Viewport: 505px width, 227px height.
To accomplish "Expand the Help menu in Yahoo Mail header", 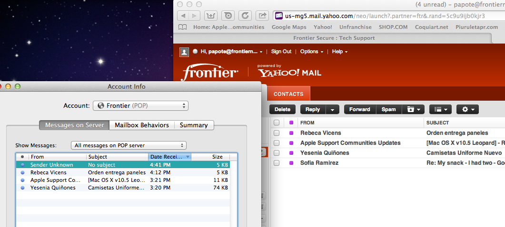I will pyautogui.click(x=340, y=51).
